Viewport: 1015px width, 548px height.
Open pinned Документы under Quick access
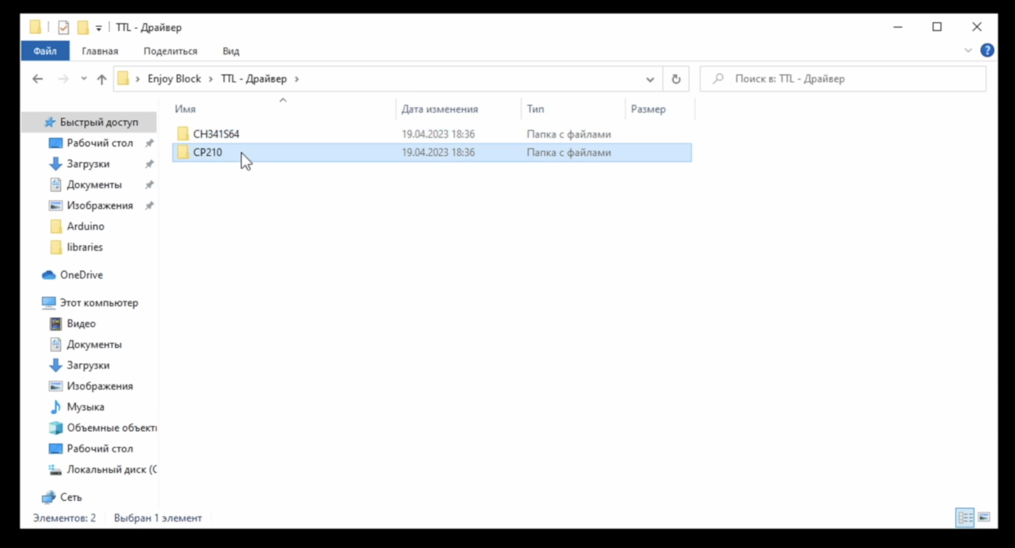(x=94, y=185)
